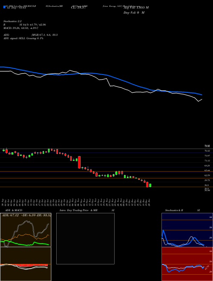Click the last green candlestick
Viewport: 213px width, 281px height.
150,185
